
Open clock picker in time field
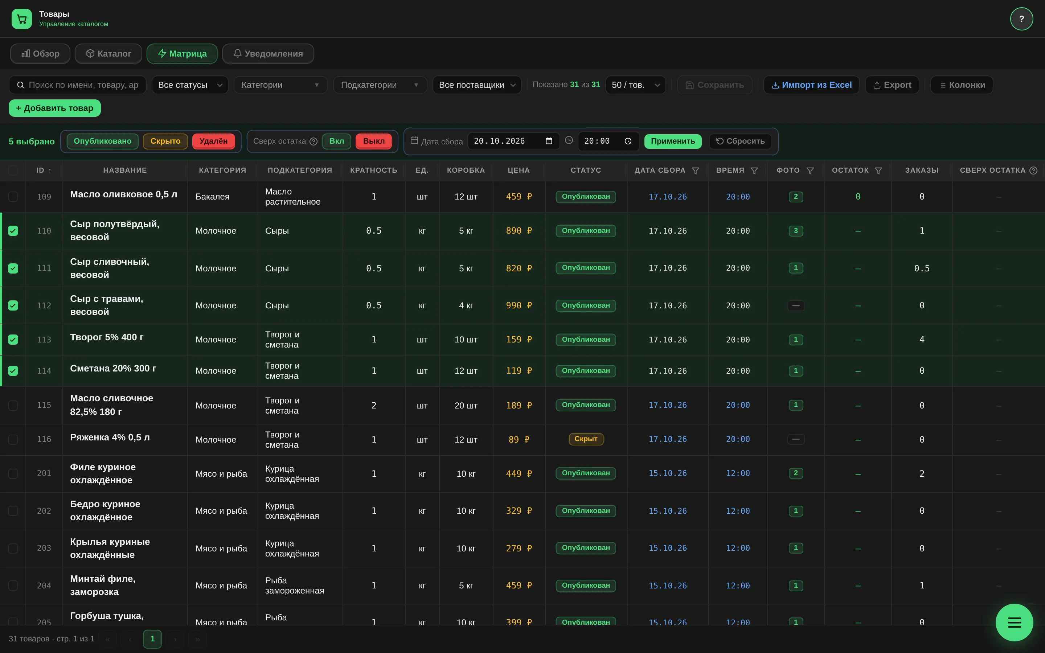click(x=628, y=141)
